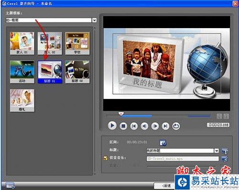
Task: Click the timecode stepper field
Action: [x=218, y=125]
